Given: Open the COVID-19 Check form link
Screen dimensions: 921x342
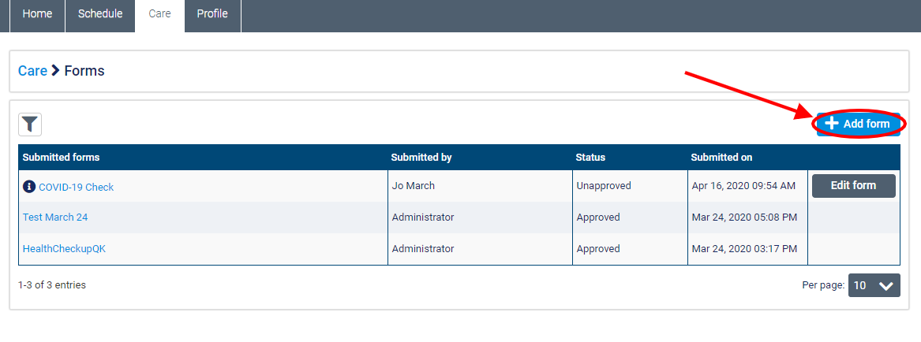Looking at the screenshot, I should [x=76, y=187].
